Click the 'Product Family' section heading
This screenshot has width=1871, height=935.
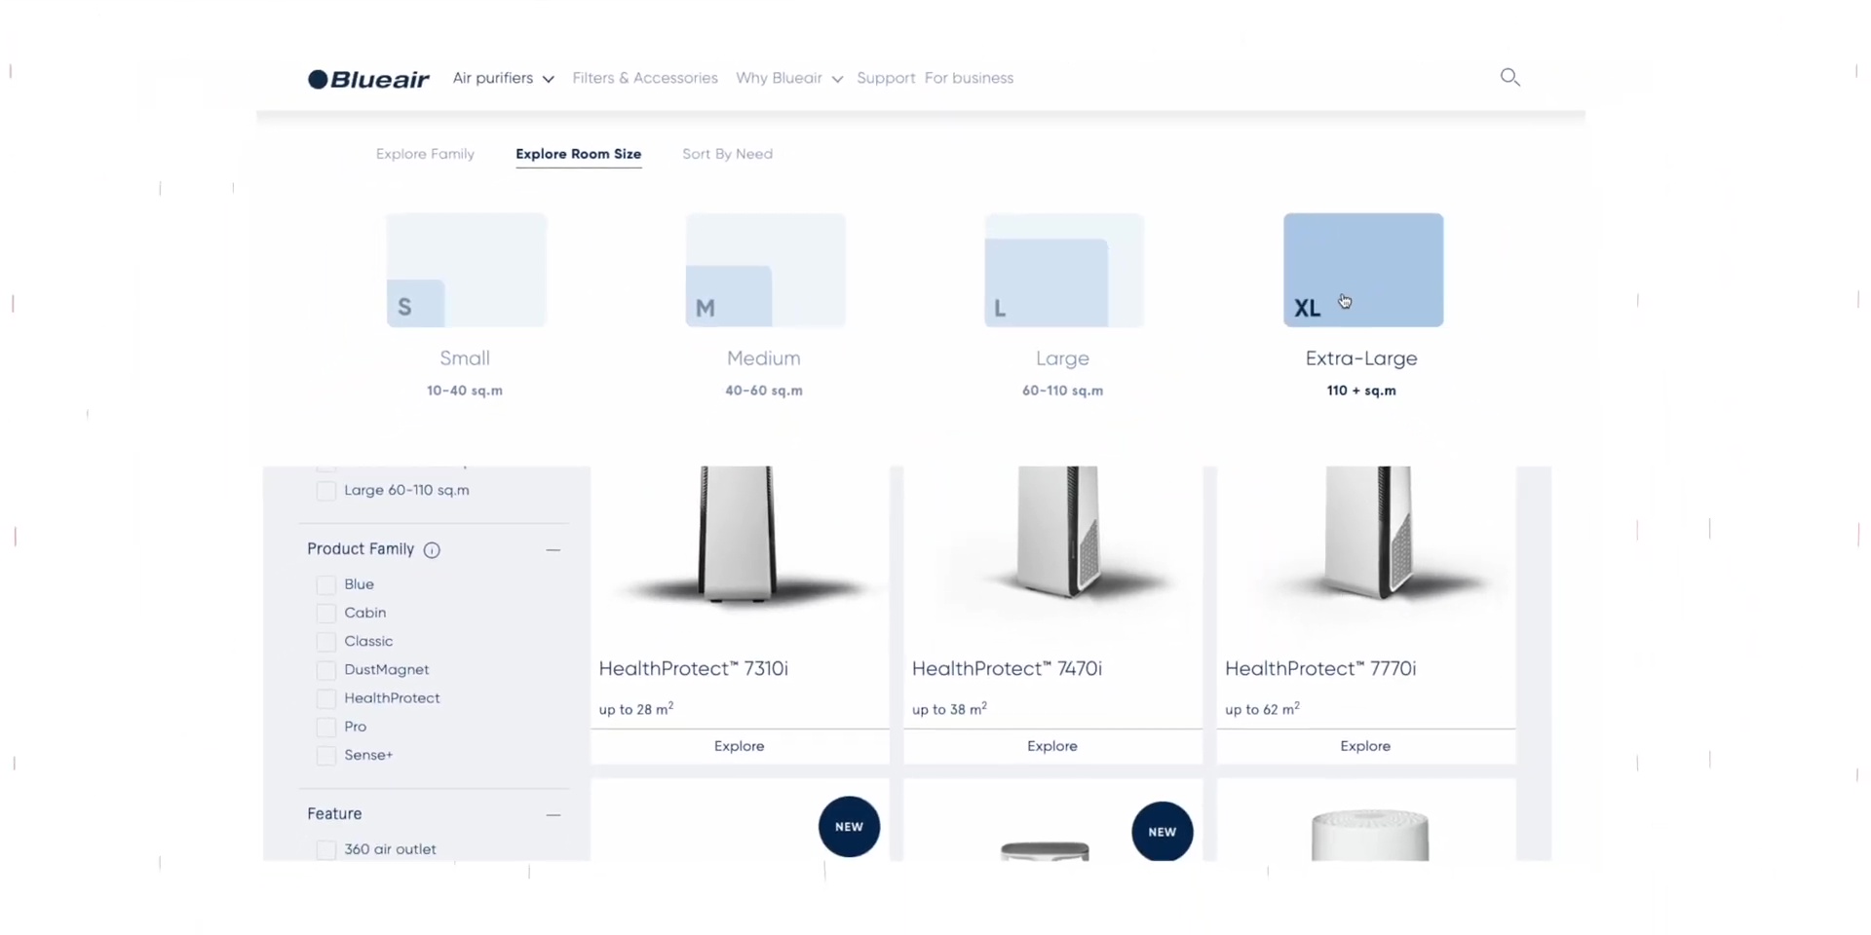(361, 549)
